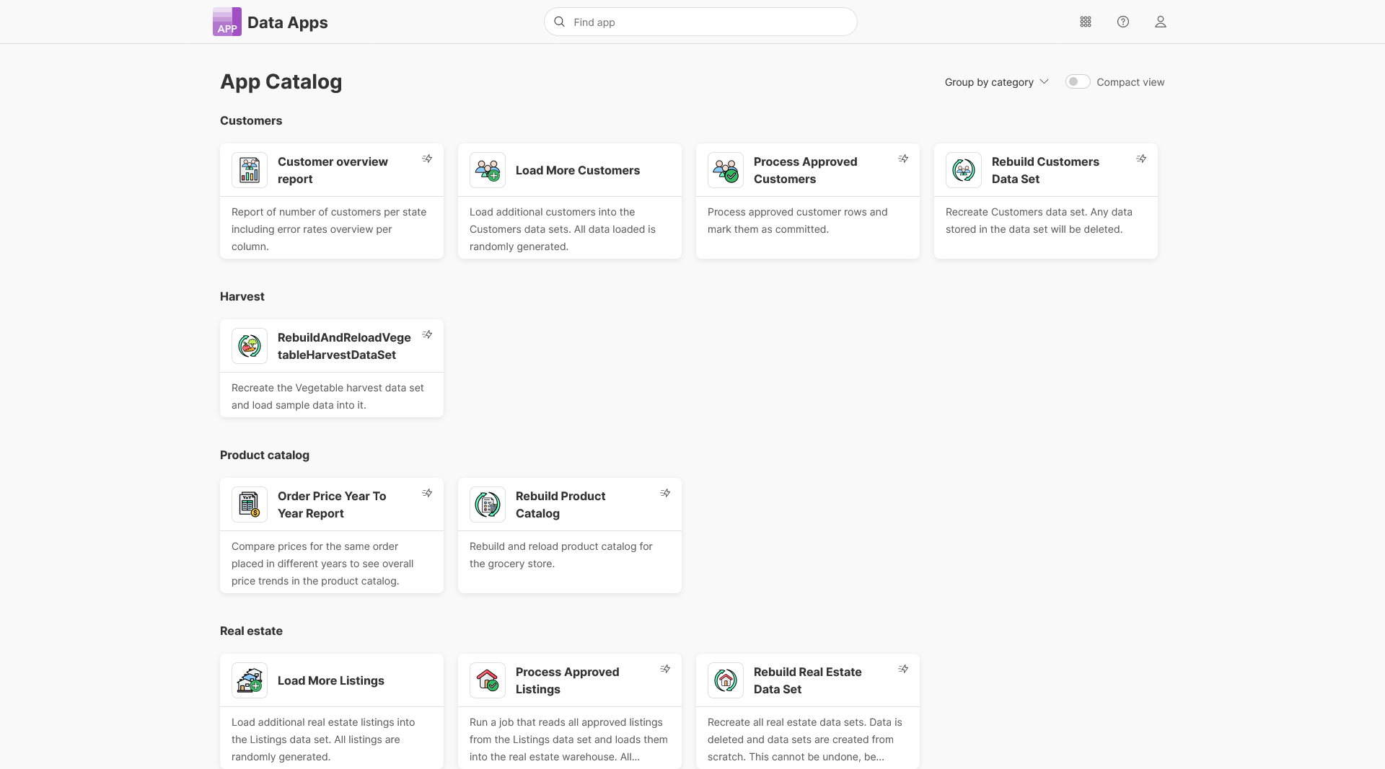Pin the Process Approved Customers app
This screenshot has width=1385, height=769.
903,159
